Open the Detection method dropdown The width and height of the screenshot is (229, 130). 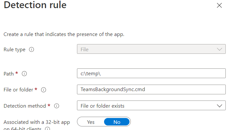click(x=151, y=106)
